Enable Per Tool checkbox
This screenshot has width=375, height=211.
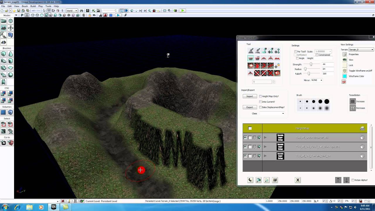pyautogui.click(x=296, y=52)
